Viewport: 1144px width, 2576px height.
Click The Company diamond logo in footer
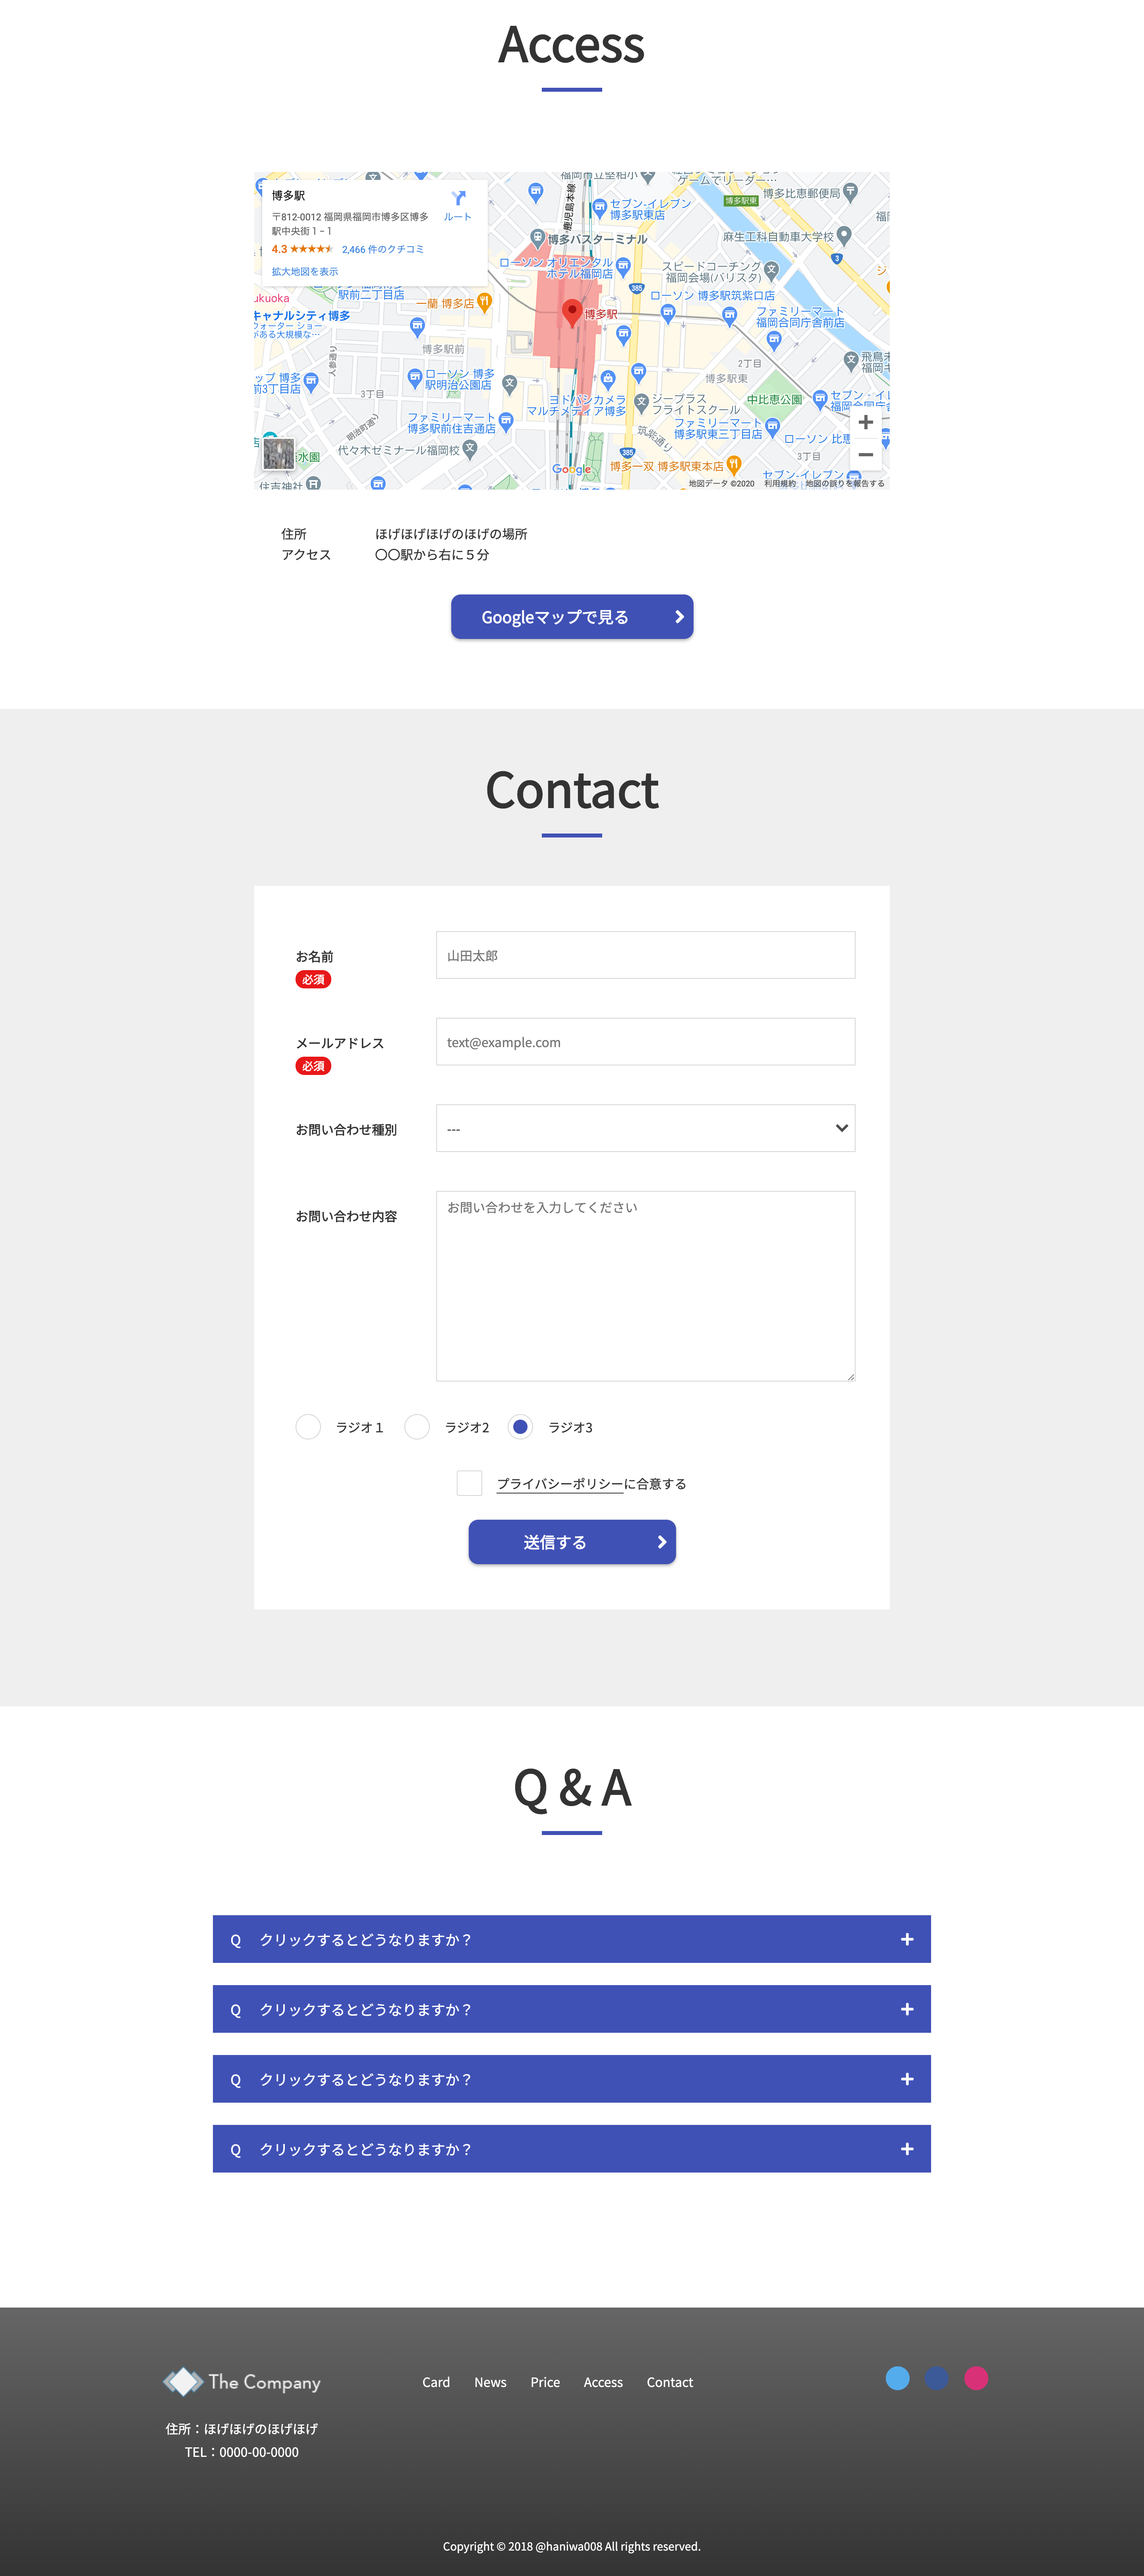tap(183, 2381)
